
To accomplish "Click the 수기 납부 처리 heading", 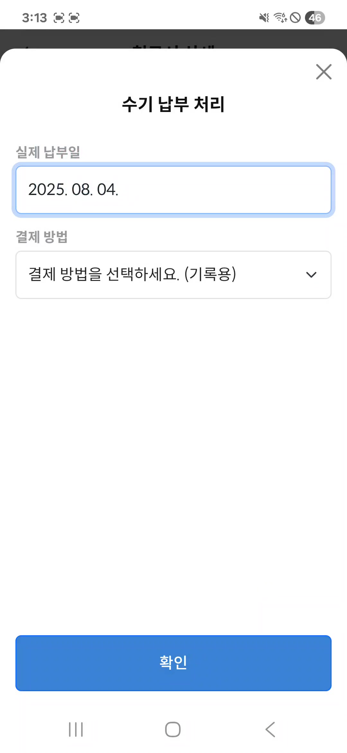I will pyautogui.click(x=173, y=104).
